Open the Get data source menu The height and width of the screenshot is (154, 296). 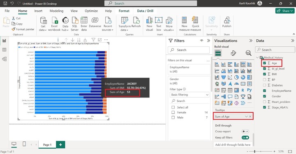(x=43, y=24)
